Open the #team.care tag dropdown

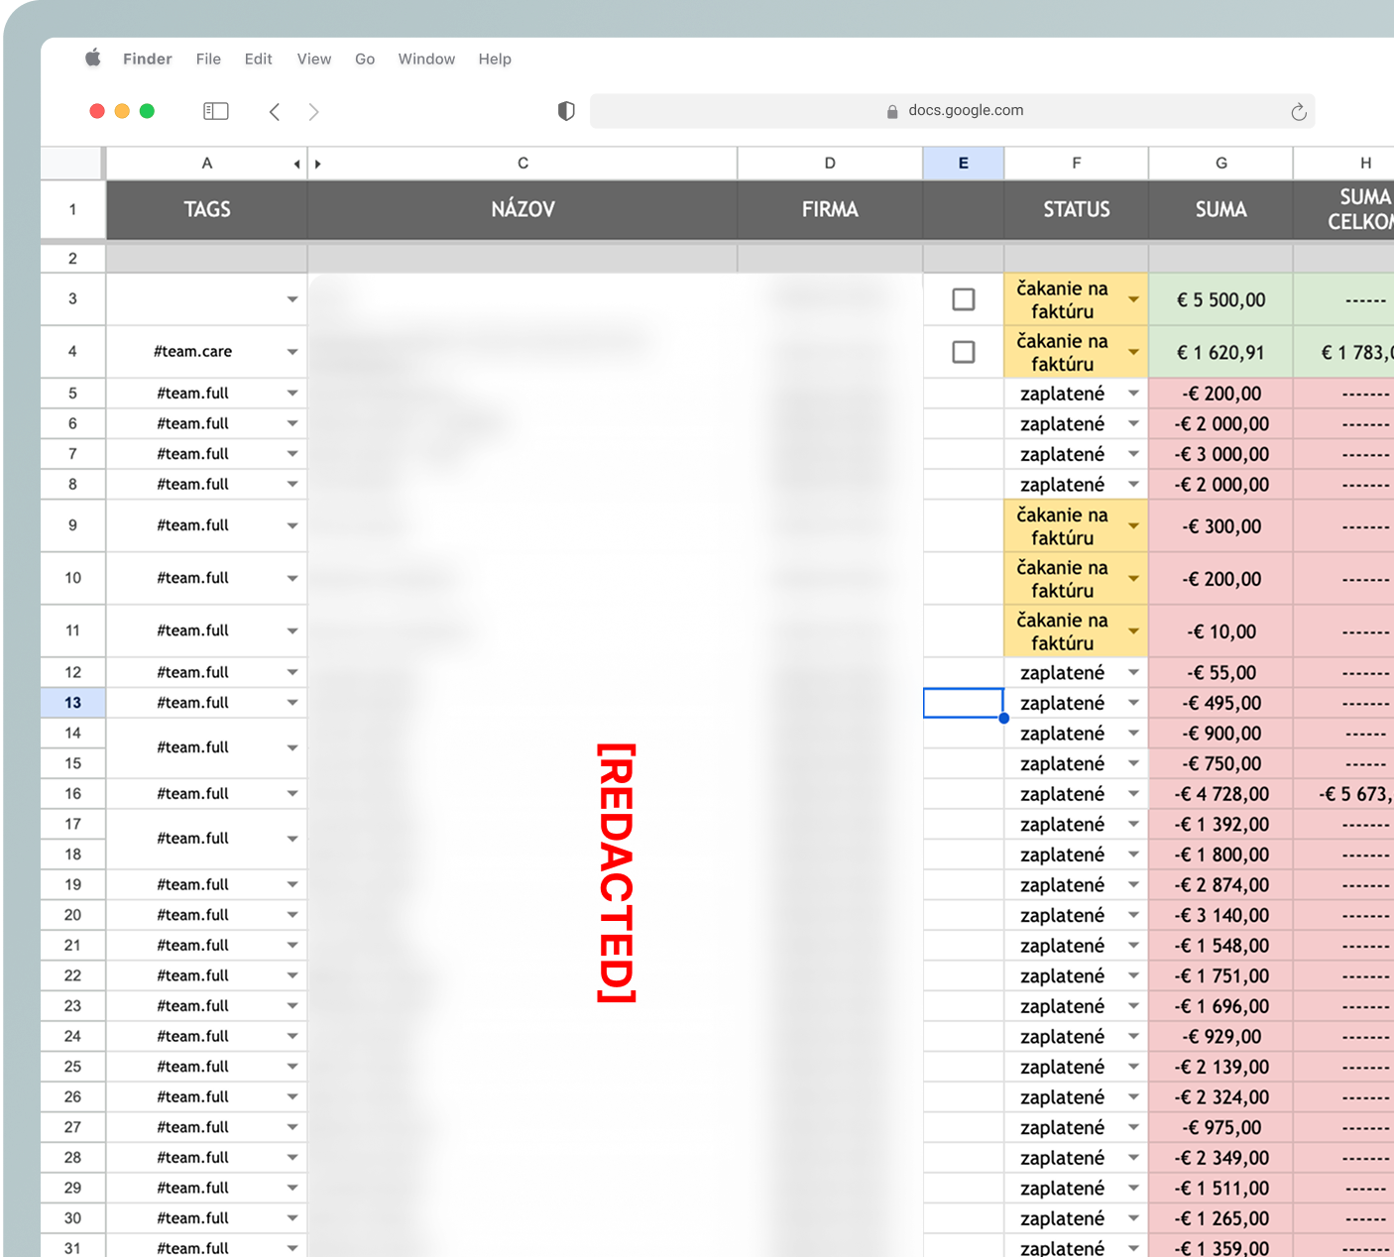coord(292,352)
